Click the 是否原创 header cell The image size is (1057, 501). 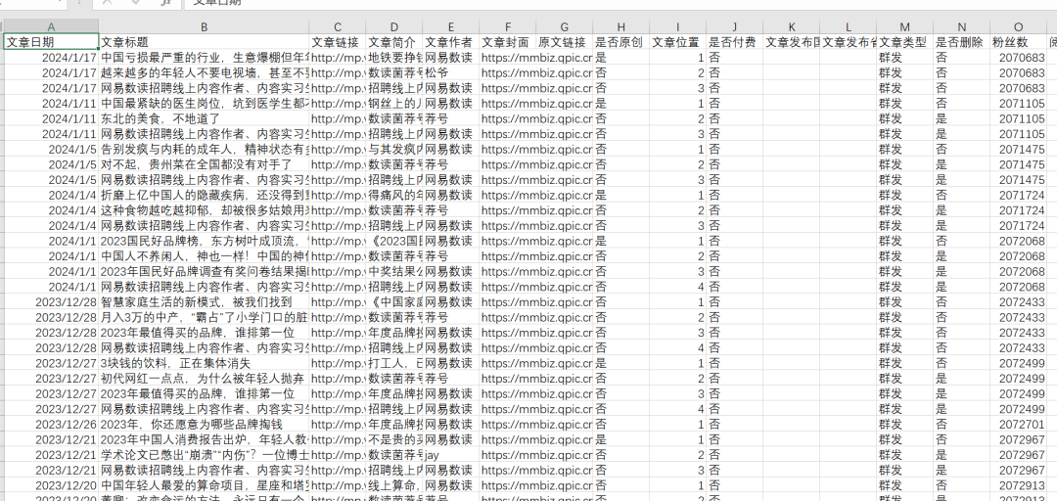click(620, 42)
